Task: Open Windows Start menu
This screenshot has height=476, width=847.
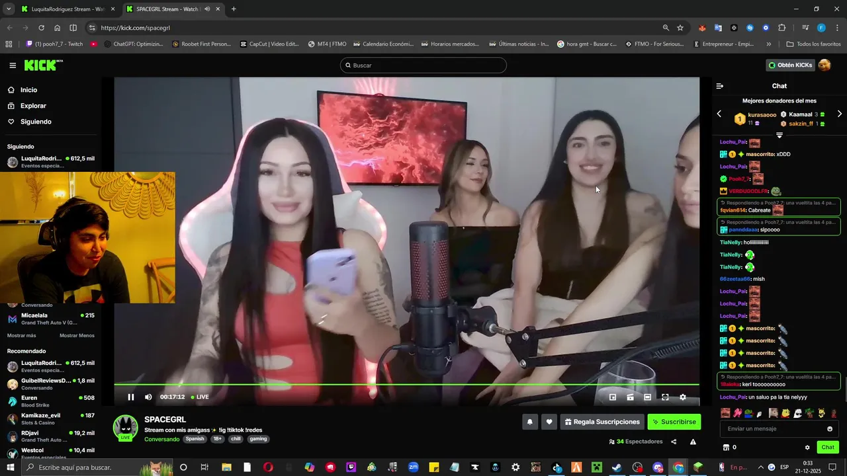Action: (11, 467)
